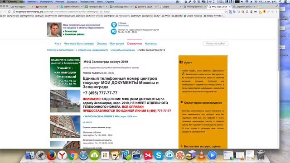Open Safari compass icon in dock
Image resolution: width=290 pixels, height=163 pixels.
tap(83, 155)
